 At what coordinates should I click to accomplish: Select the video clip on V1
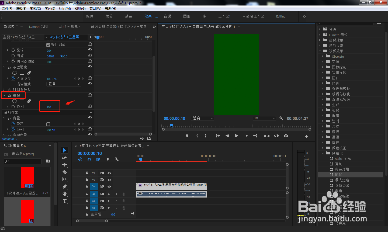pos(171,186)
